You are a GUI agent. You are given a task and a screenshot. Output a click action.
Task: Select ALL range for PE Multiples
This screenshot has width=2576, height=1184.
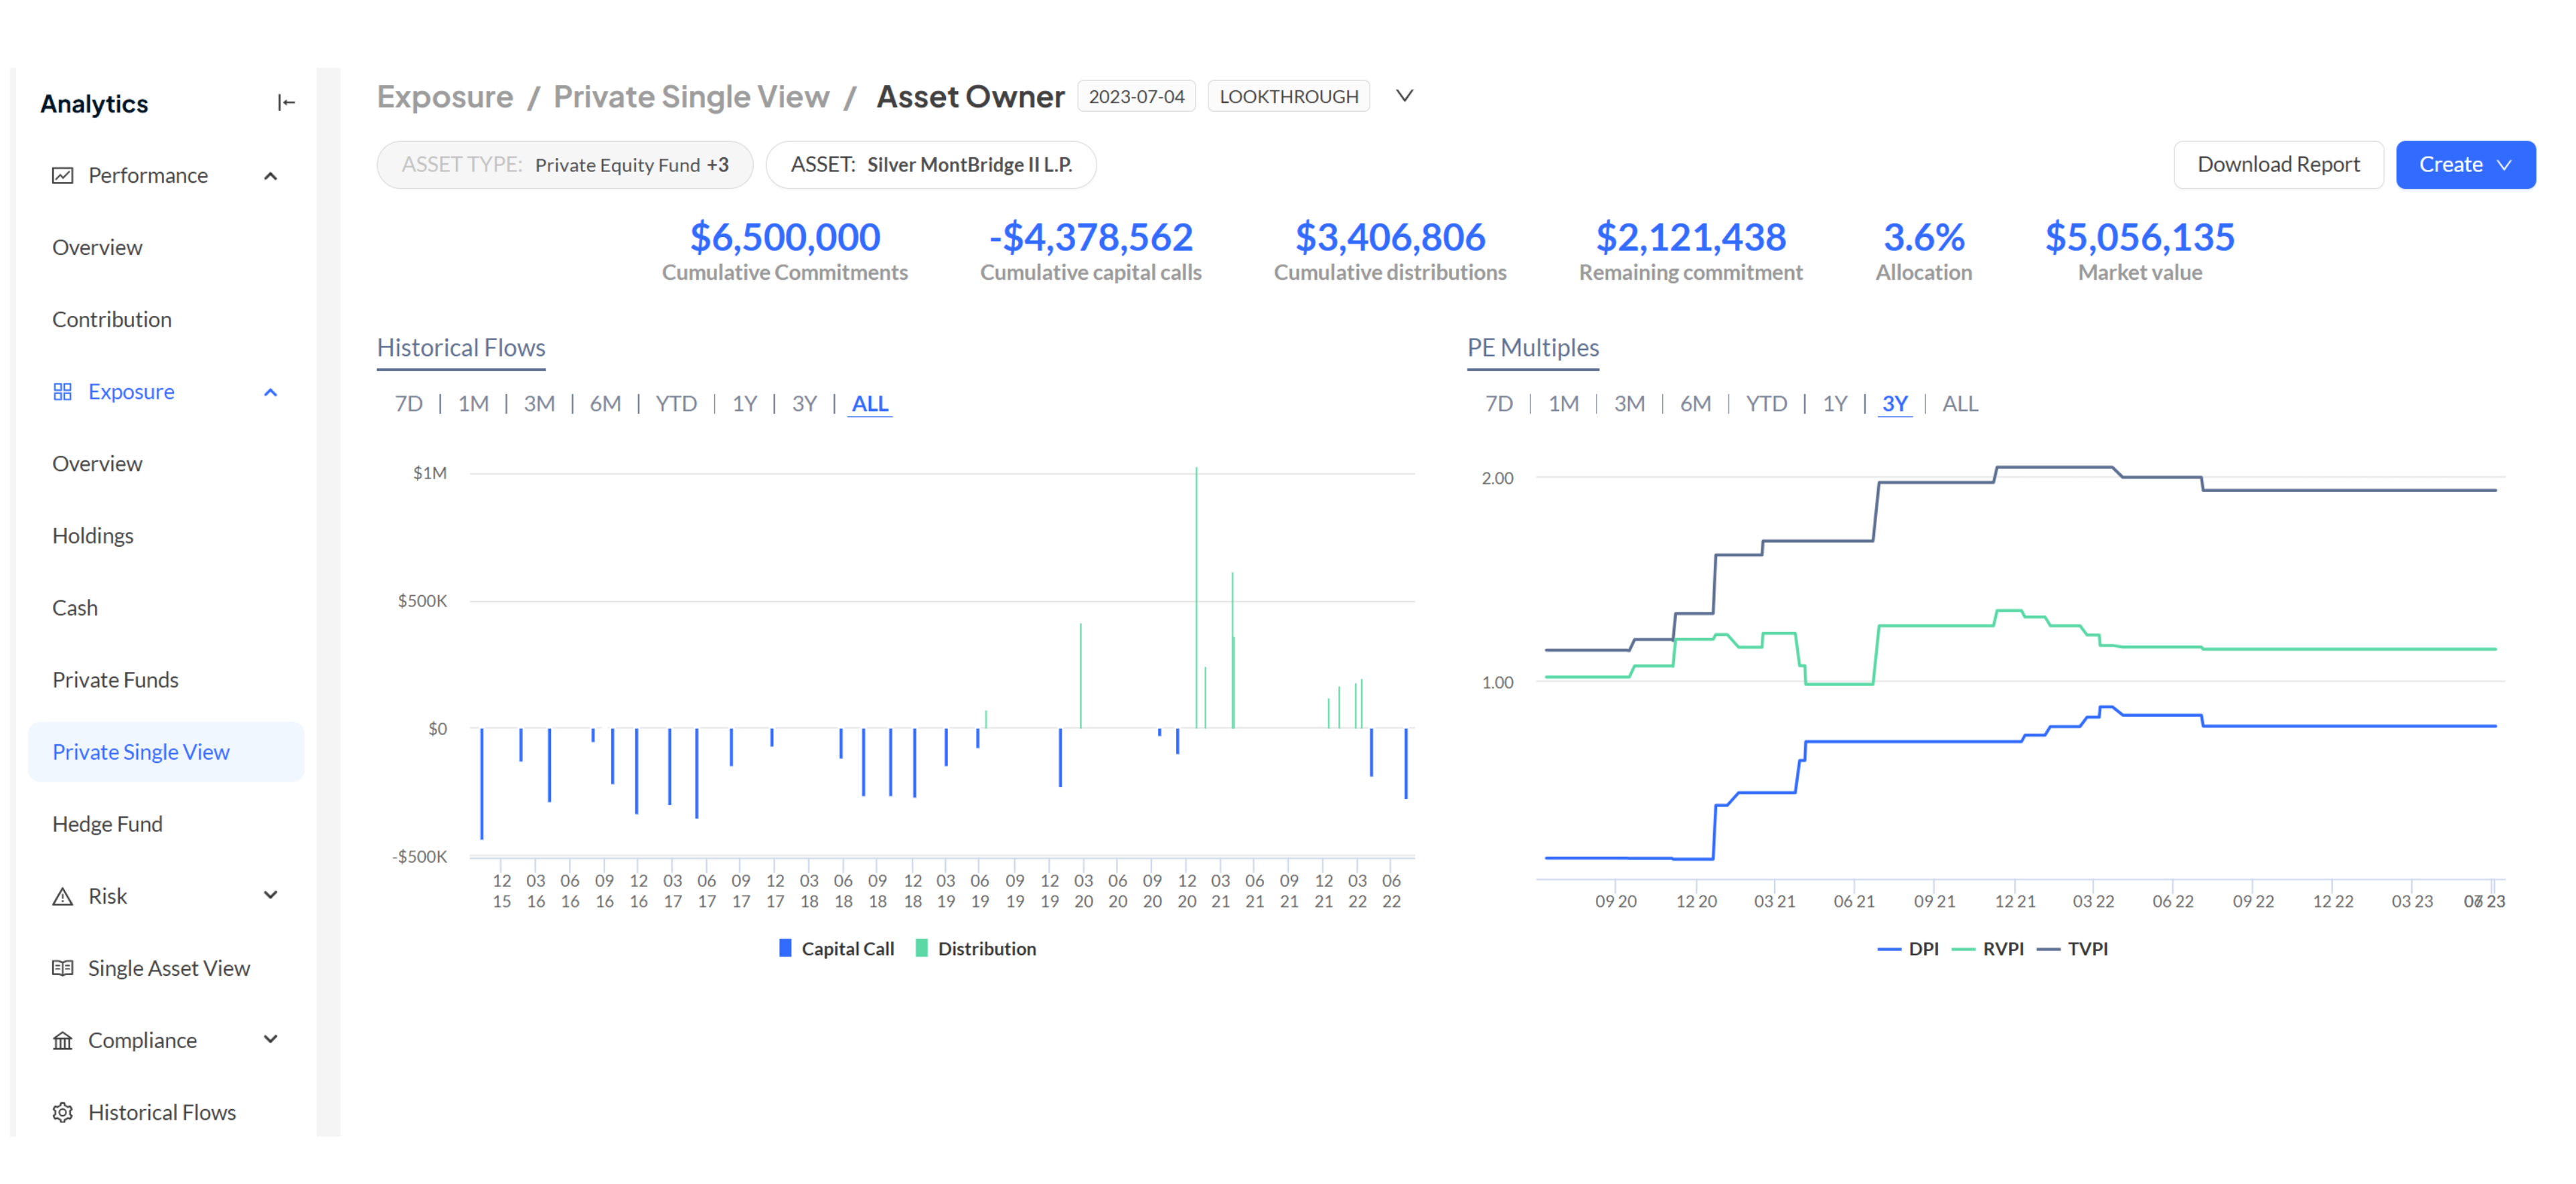pyautogui.click(x=1960, y=404)
